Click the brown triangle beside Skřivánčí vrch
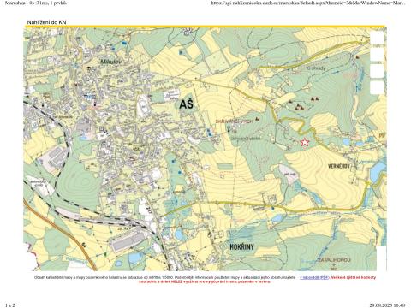 [257, 119]
